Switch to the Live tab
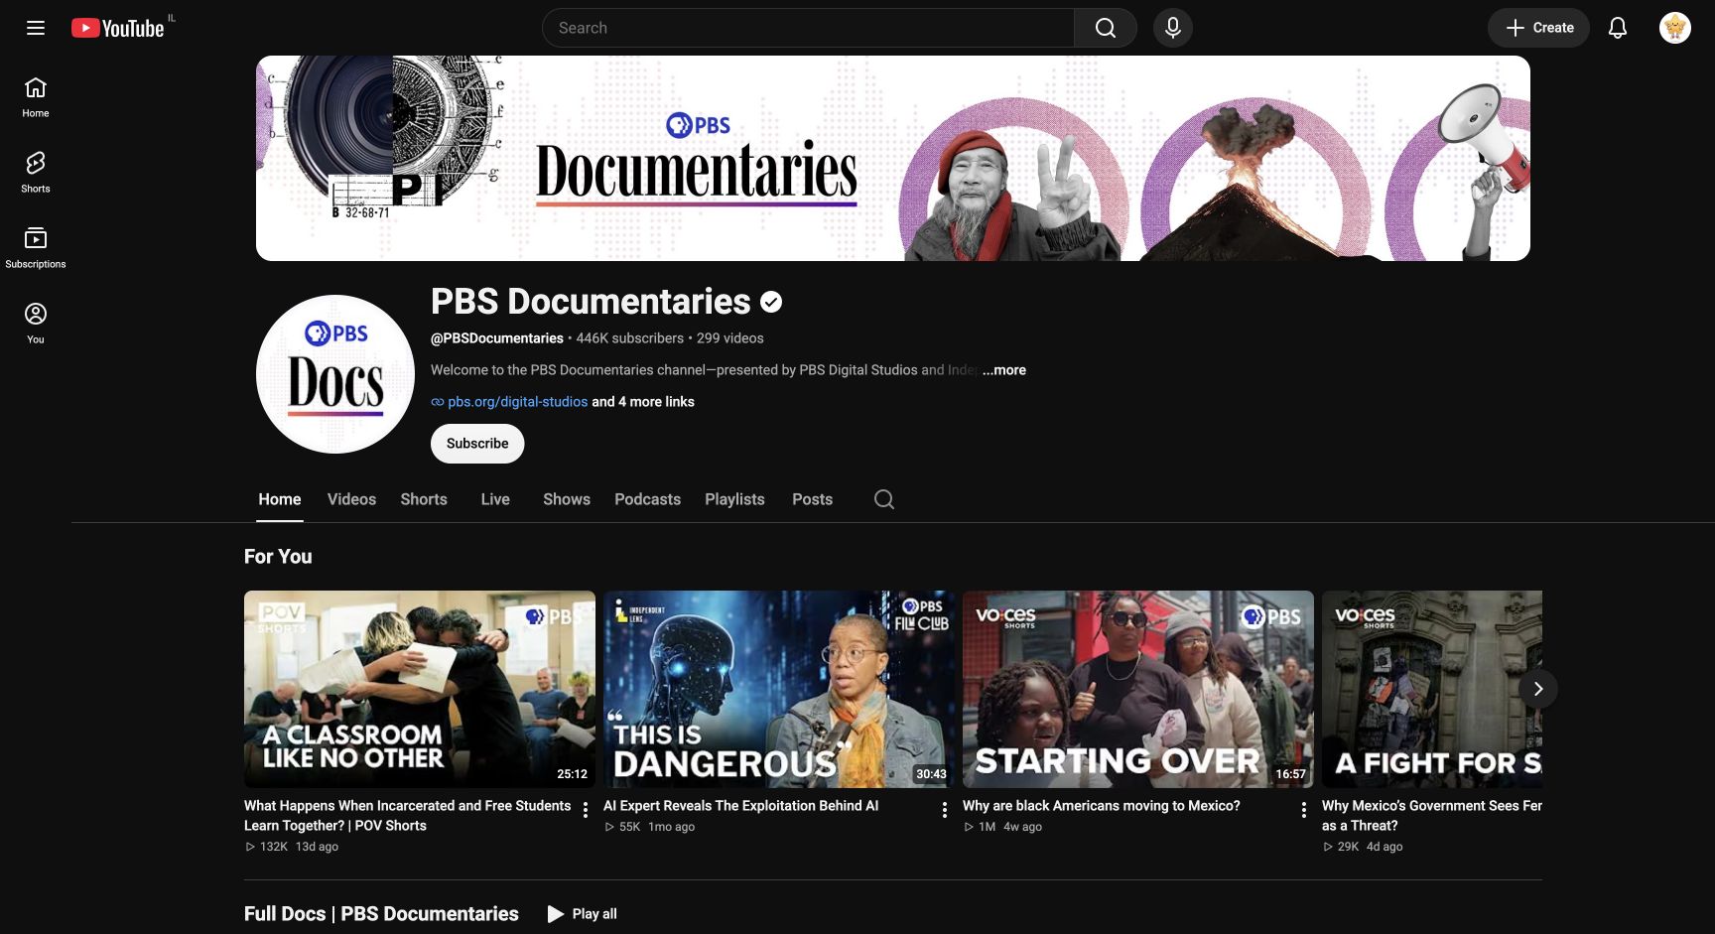The image size is (1715, 934). point(495,499)
